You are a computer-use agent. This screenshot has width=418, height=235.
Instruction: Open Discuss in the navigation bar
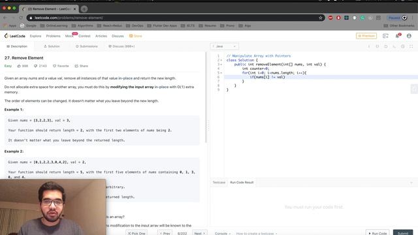[118, 36]
